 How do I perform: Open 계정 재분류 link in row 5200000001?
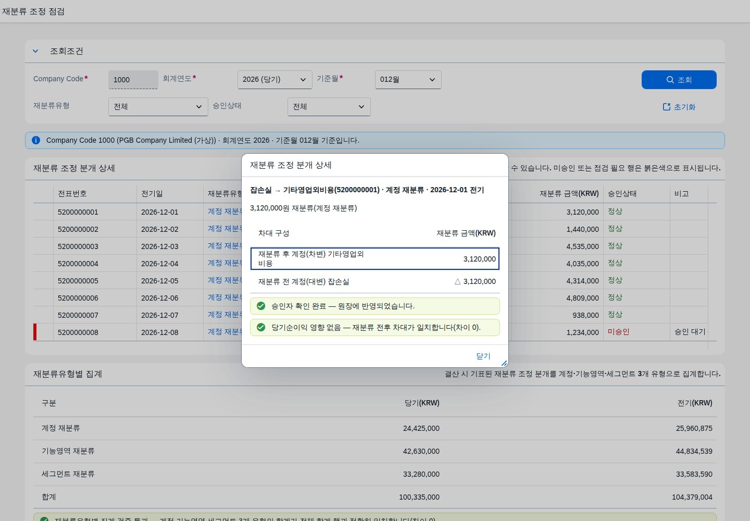pos(224,212)
